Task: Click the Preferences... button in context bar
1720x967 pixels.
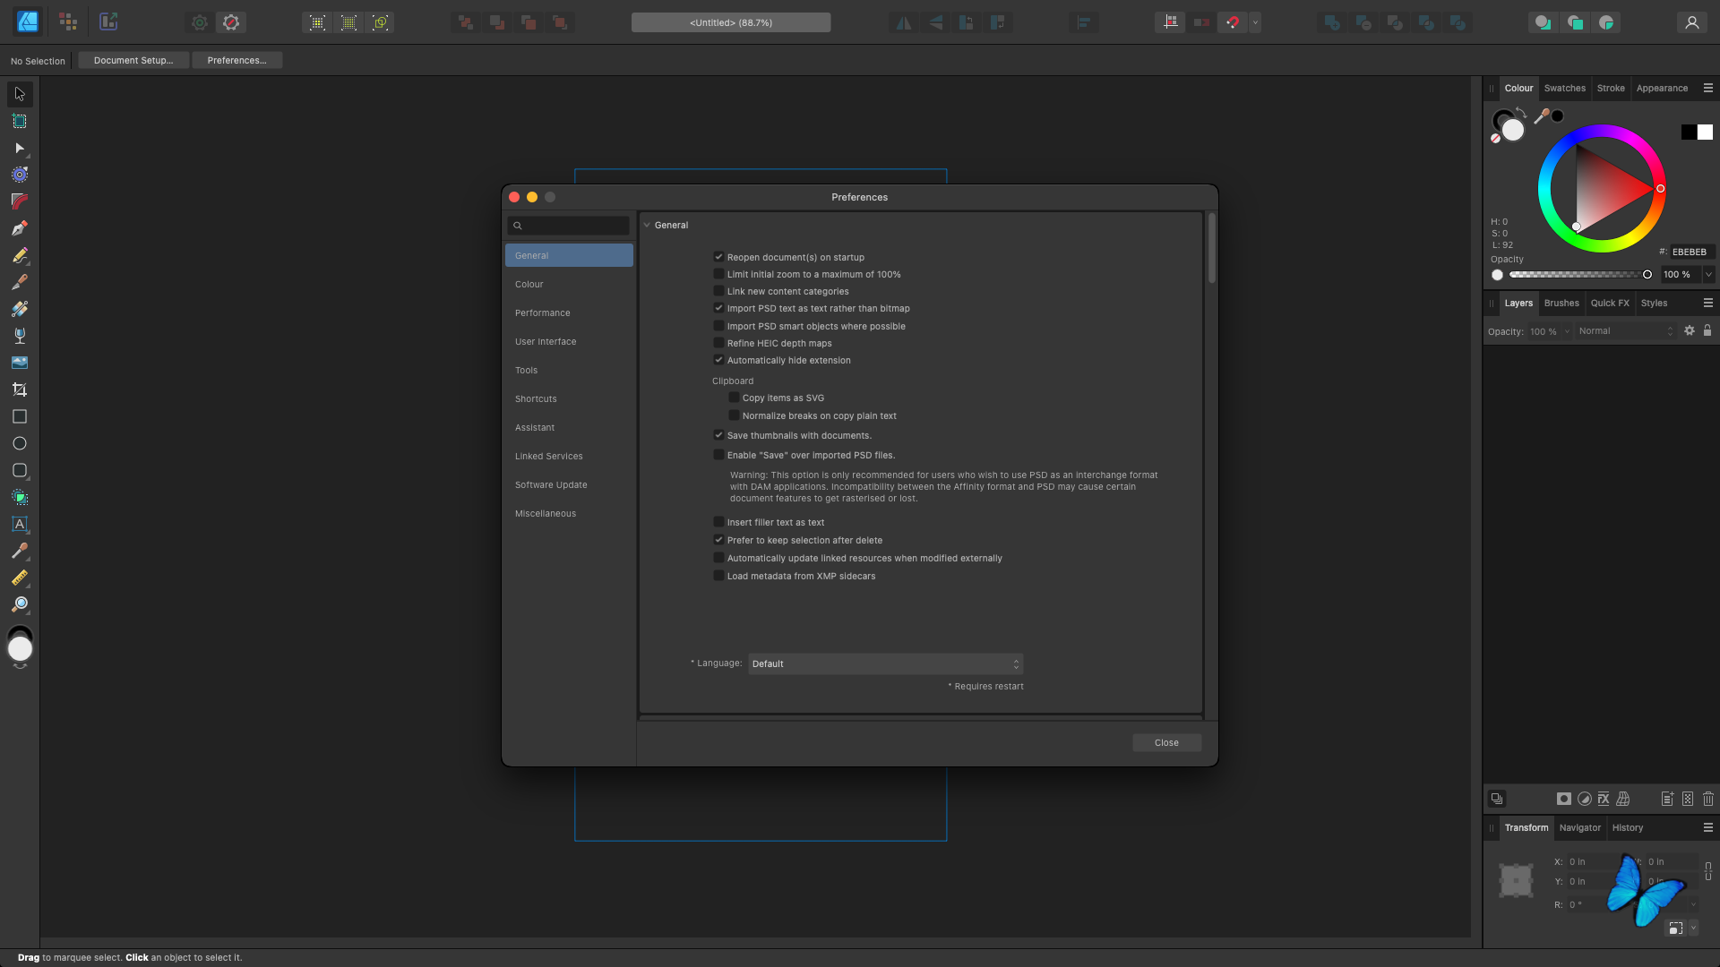Action: coord(236,60)
